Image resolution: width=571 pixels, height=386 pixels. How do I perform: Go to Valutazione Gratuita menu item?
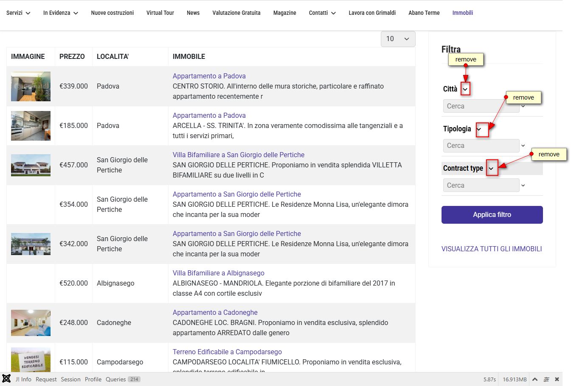coord(236,13)
